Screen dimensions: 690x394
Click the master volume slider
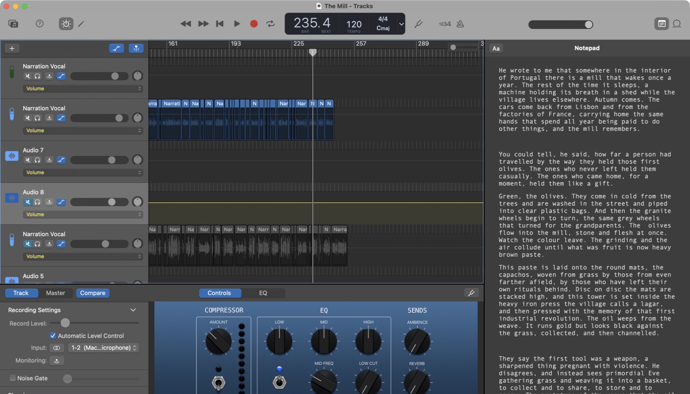(561, 25)
